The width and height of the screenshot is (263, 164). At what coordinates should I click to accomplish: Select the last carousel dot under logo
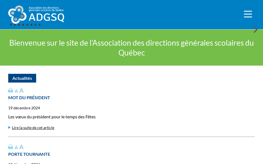(39, 25)
